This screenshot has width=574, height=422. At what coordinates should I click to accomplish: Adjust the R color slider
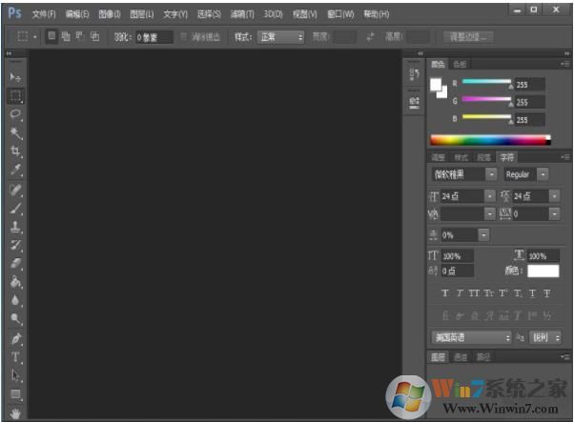486,83
